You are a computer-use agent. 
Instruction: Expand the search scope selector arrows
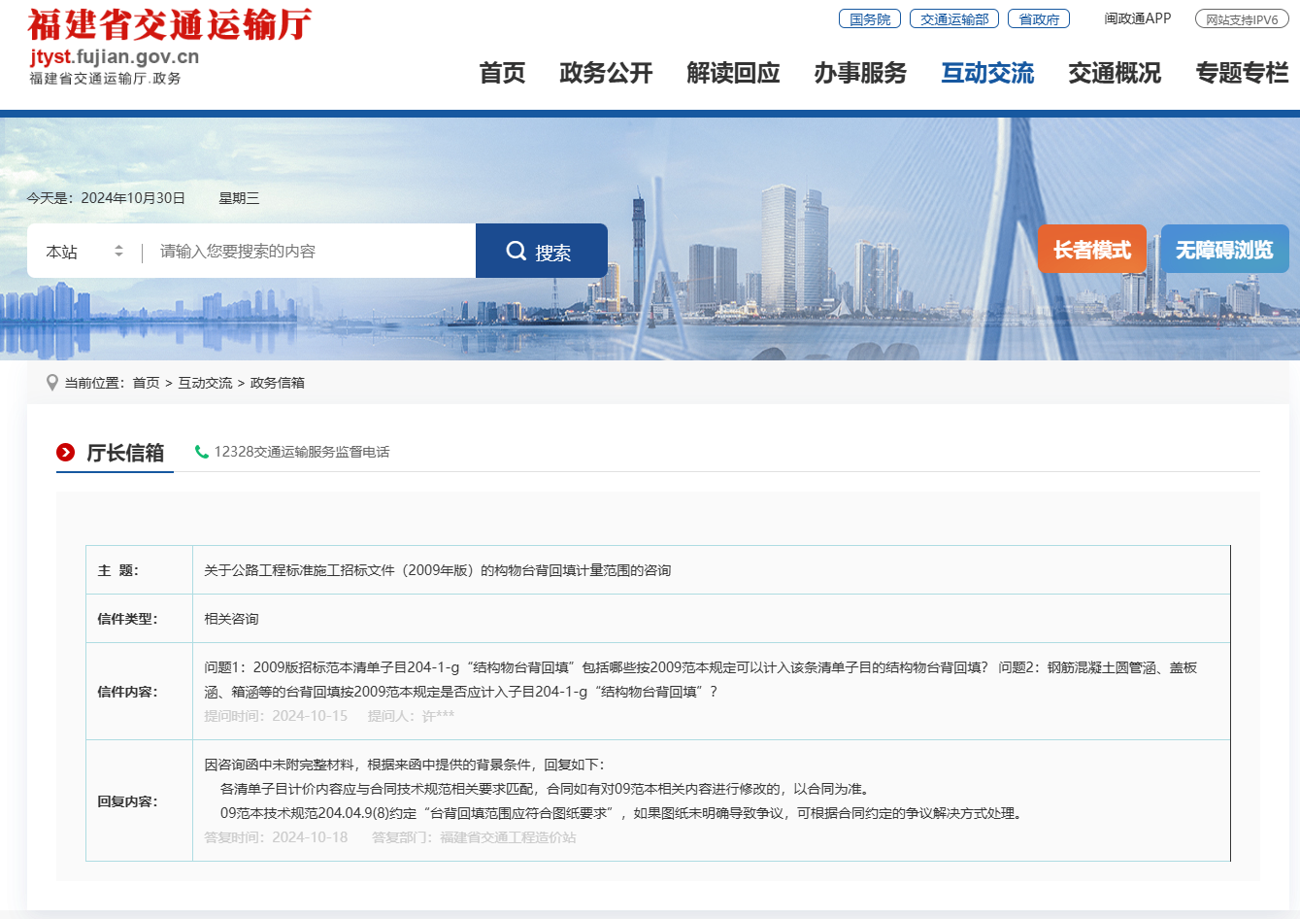tap(117, 250)
